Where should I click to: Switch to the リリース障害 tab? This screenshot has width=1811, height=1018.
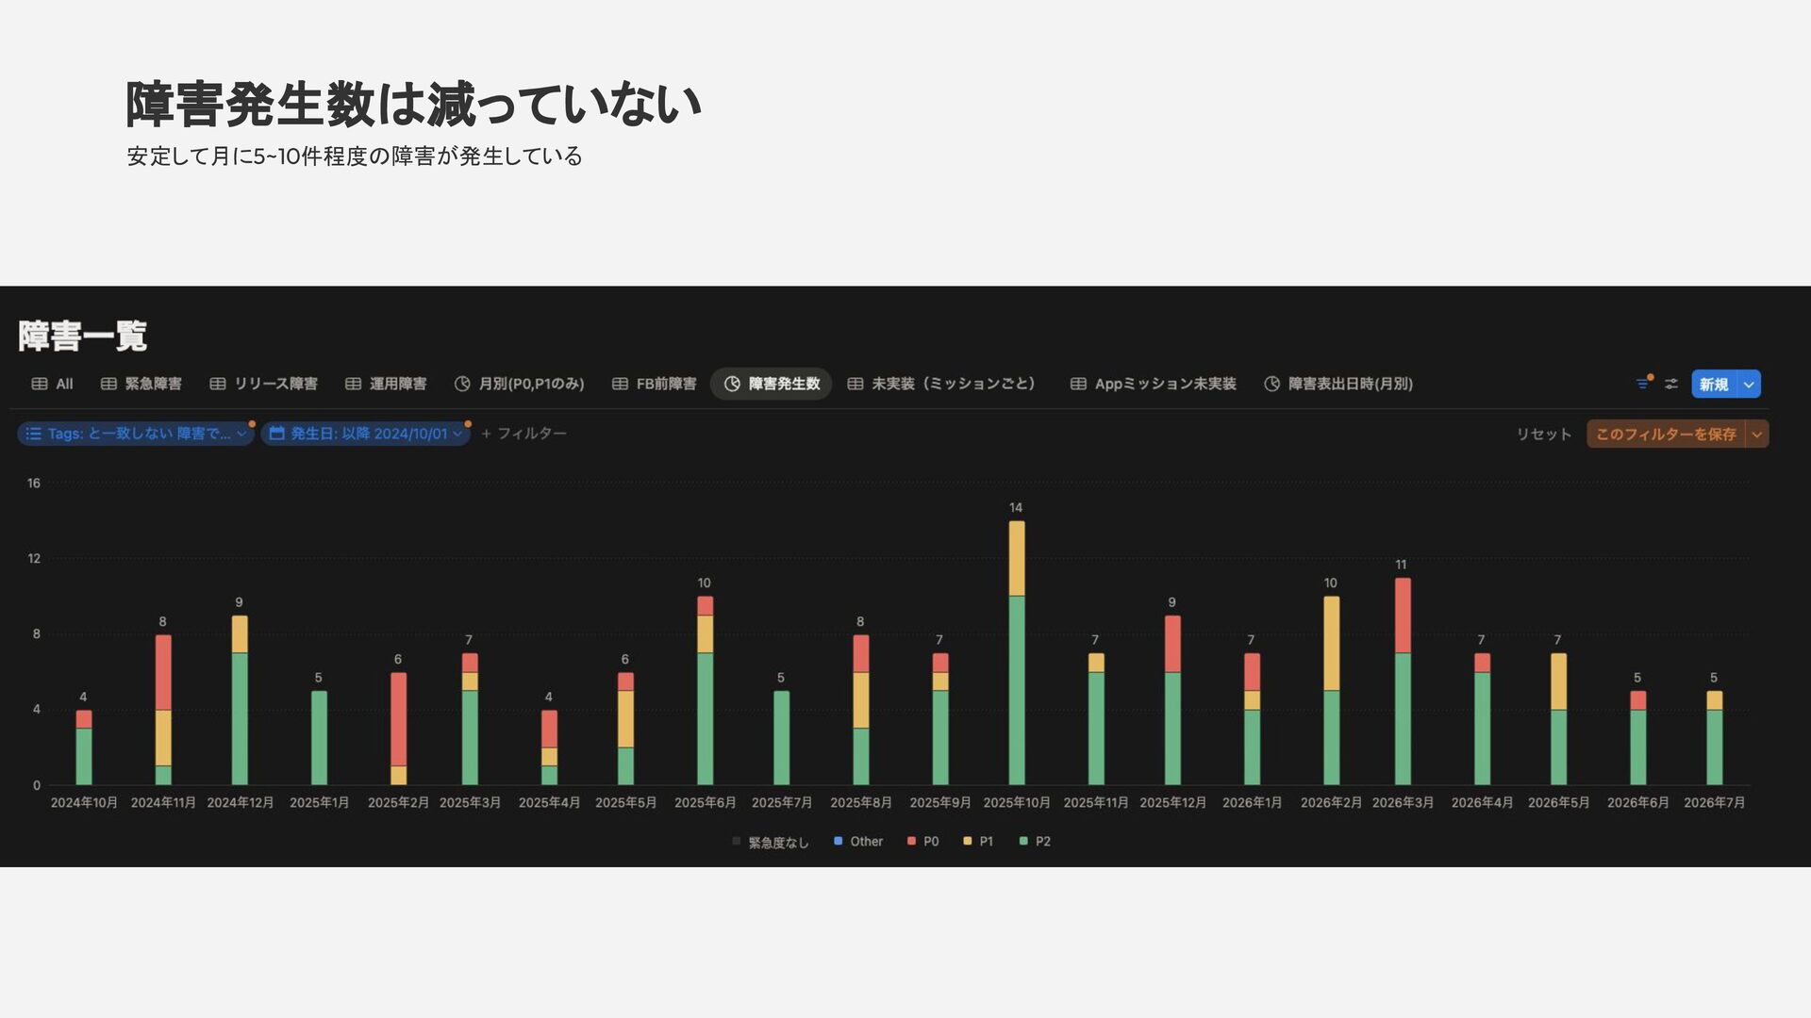point(263,384)
